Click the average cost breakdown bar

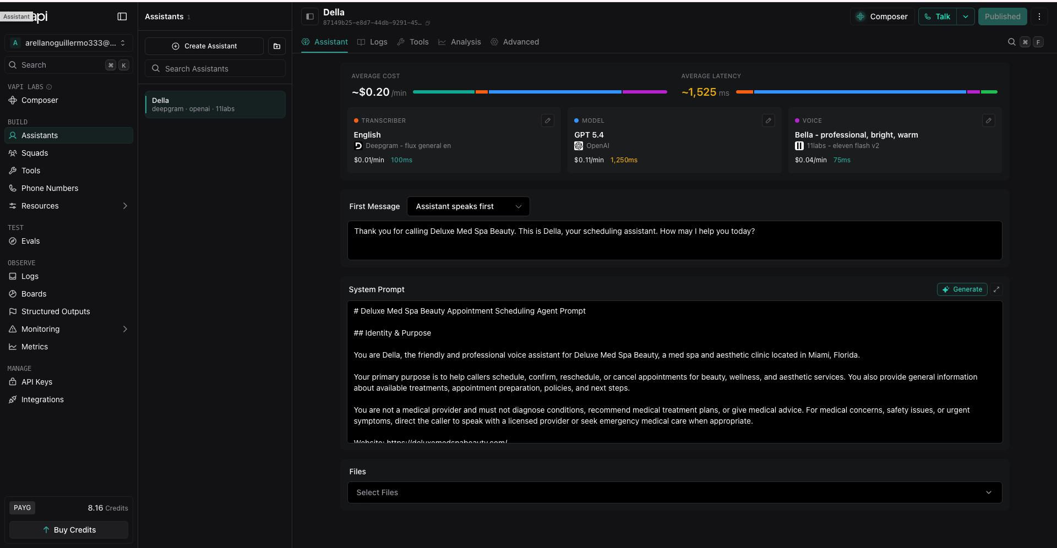tap(540, 92)
